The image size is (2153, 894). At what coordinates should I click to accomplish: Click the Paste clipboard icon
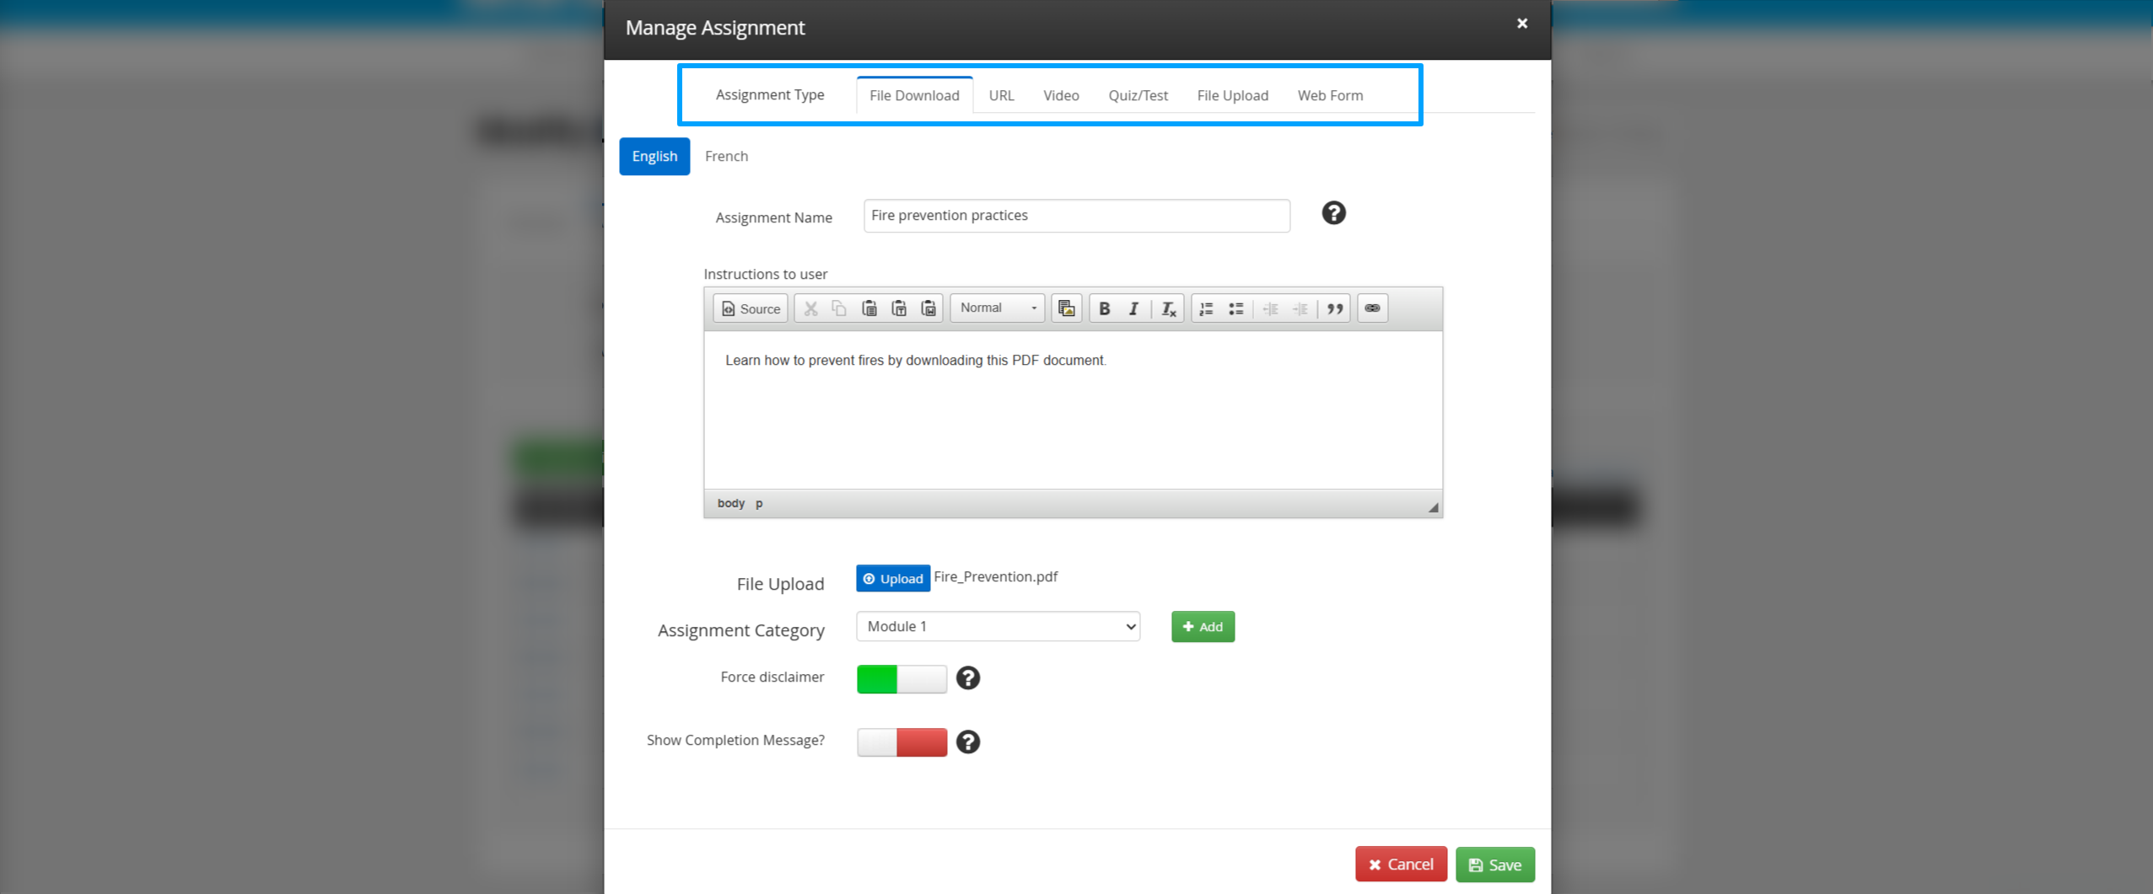point(869,308)
